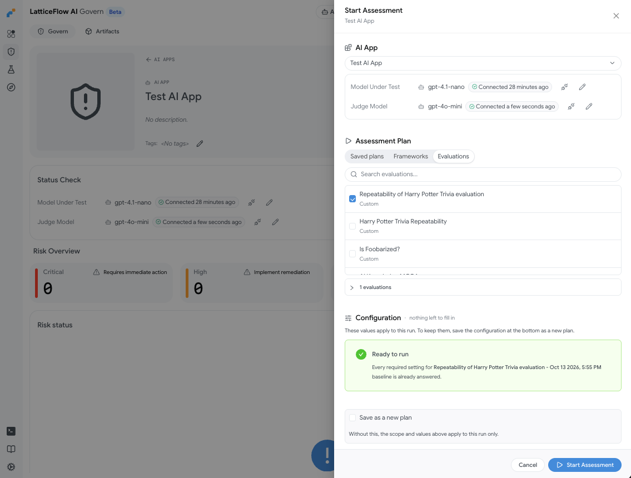Expand the 1 evaluations section
Screen dimensions: 631x478
(x=483, y=287)
